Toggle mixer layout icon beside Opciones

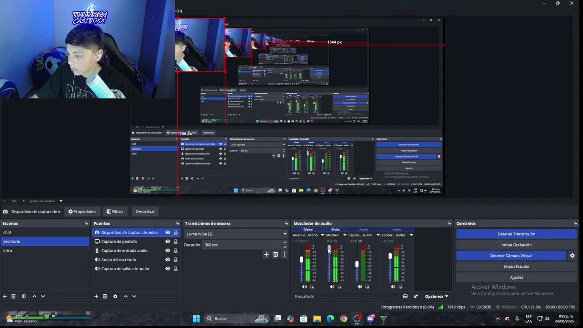[405, 296]
